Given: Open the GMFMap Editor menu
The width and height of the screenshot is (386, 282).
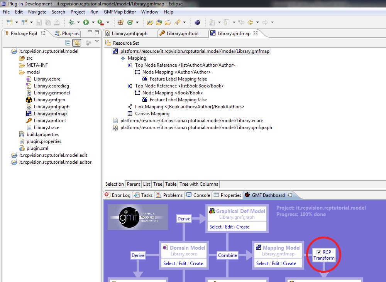Looking at the screenshot, I should click(120, 12).
